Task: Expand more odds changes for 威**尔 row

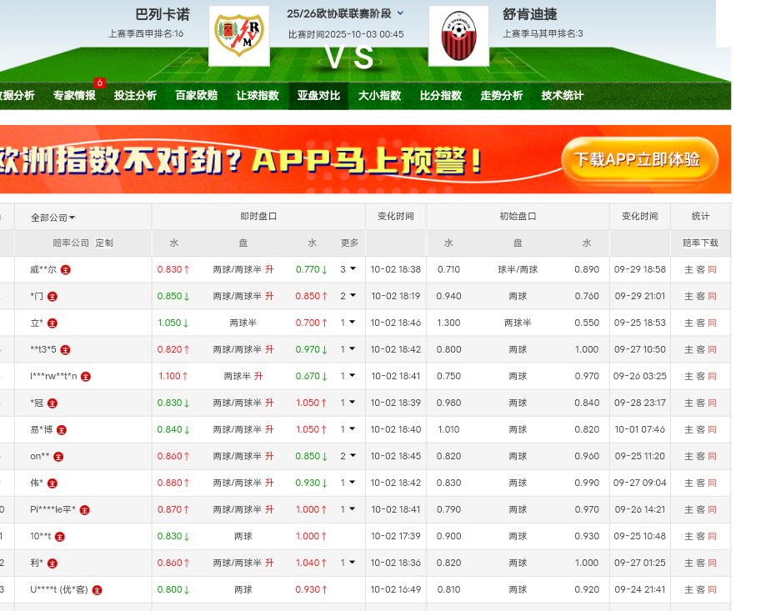Action: pos(348,269)
